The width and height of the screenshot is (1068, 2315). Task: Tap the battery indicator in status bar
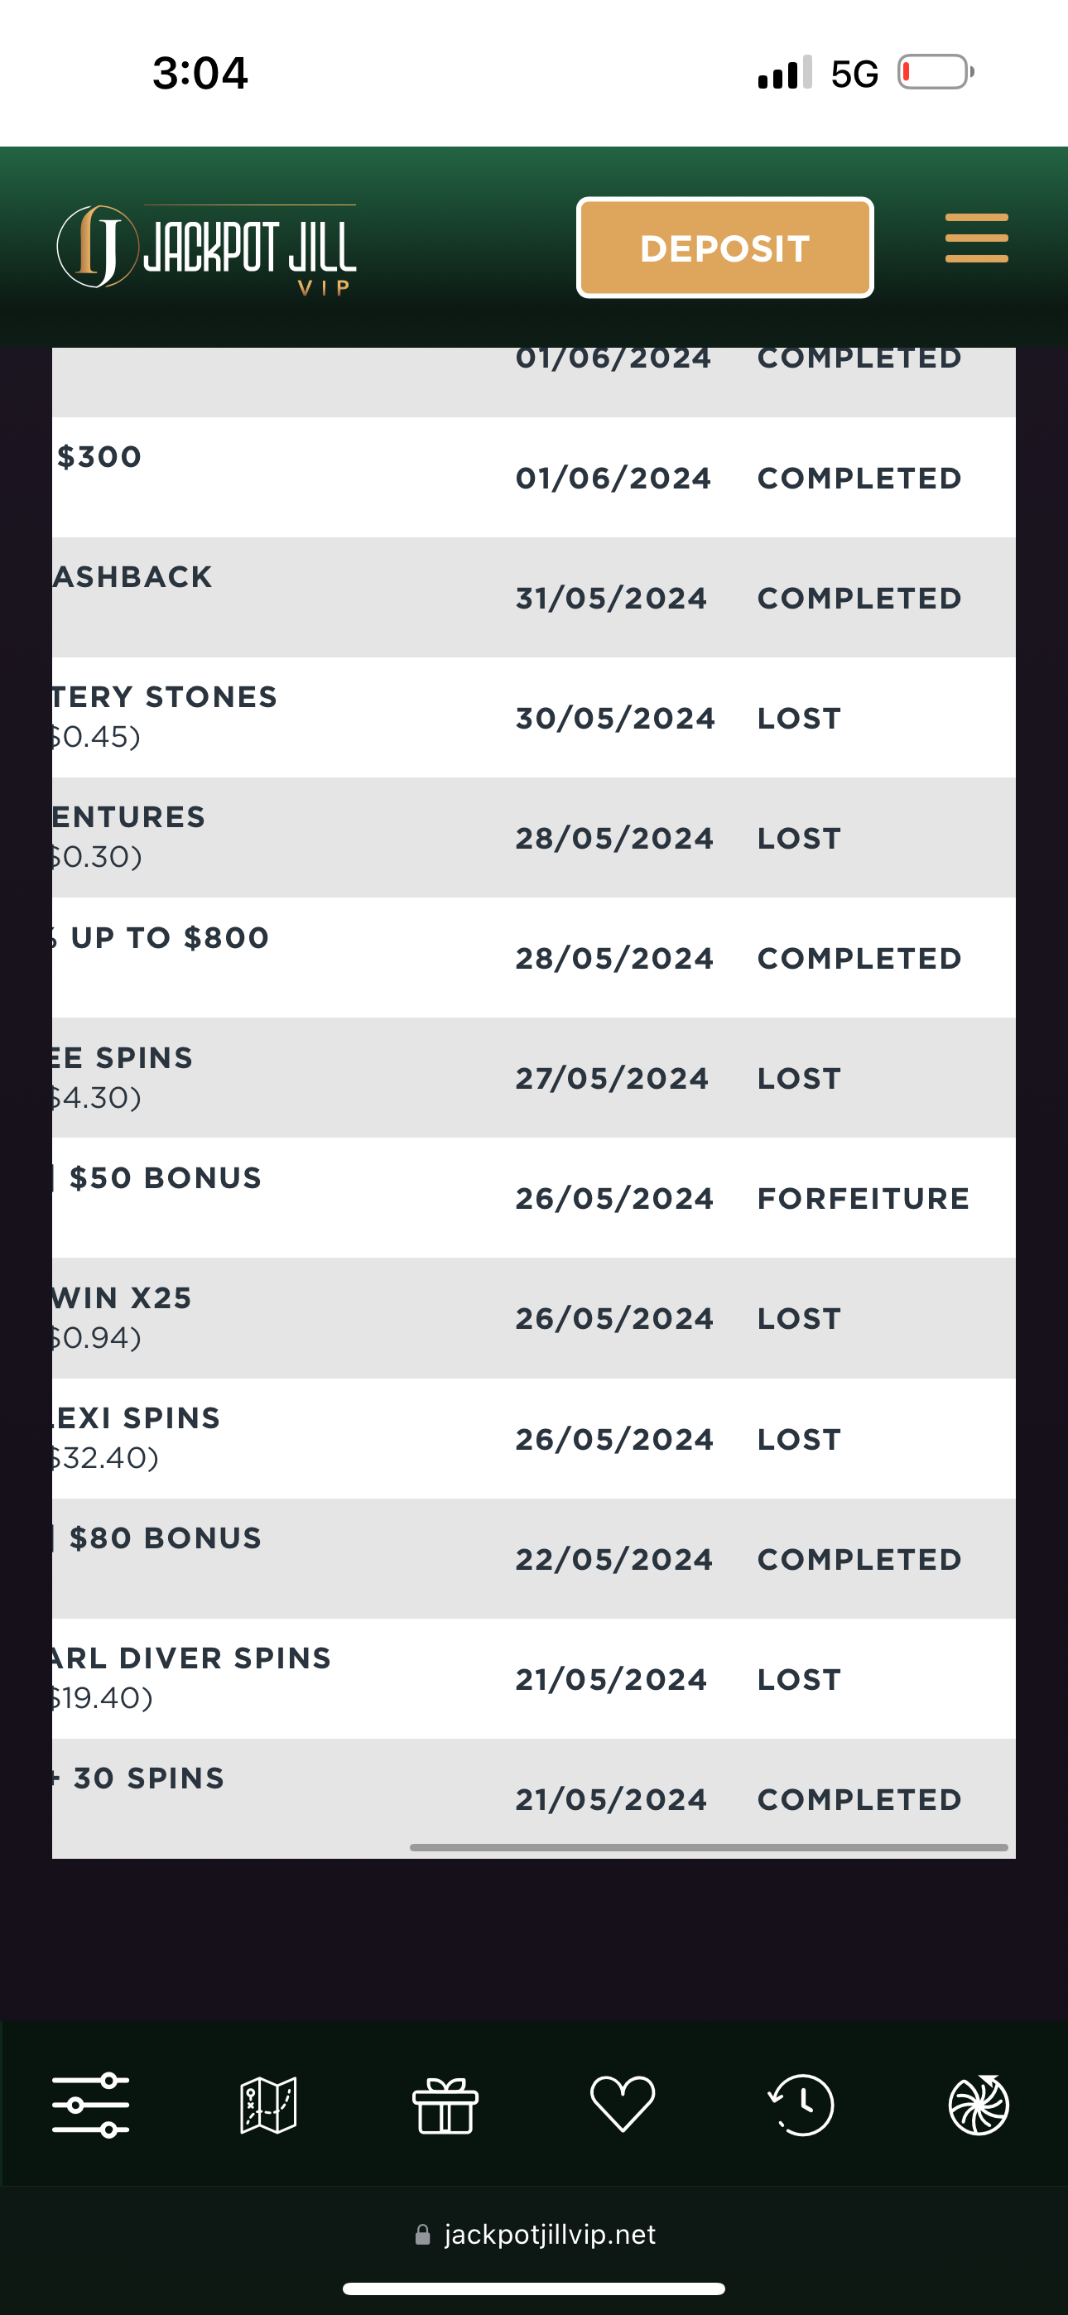[935, 73]
